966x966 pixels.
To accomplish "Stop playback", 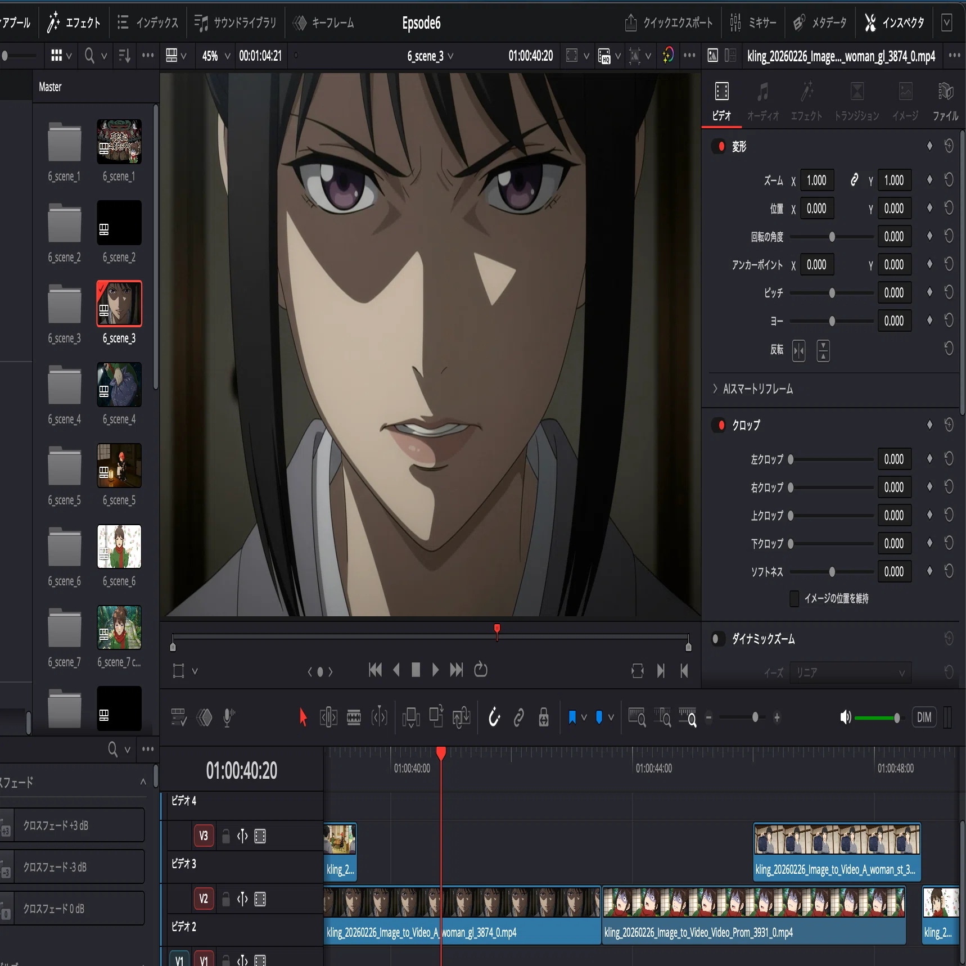I will [x=416, y=670].
